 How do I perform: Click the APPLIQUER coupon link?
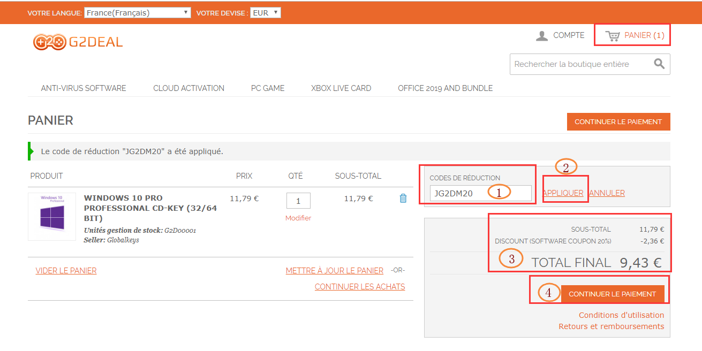pos(563,193)
